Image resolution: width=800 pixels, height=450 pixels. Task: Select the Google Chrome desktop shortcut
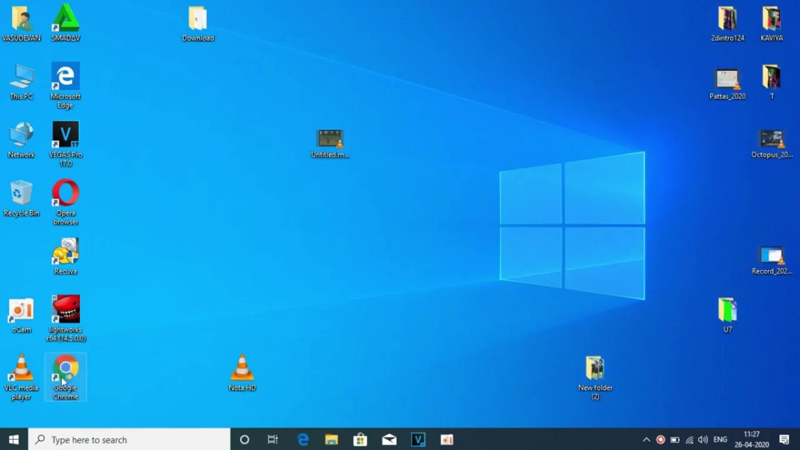66,377
